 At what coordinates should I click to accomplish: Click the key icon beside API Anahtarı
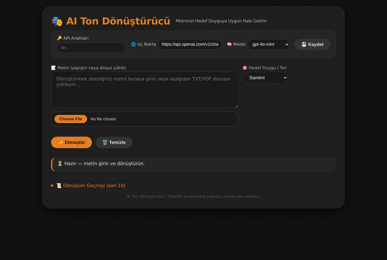pos(59,38)
